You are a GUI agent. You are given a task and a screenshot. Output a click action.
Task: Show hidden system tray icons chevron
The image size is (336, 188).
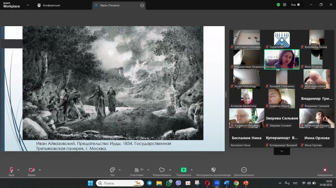pos(280,183)
